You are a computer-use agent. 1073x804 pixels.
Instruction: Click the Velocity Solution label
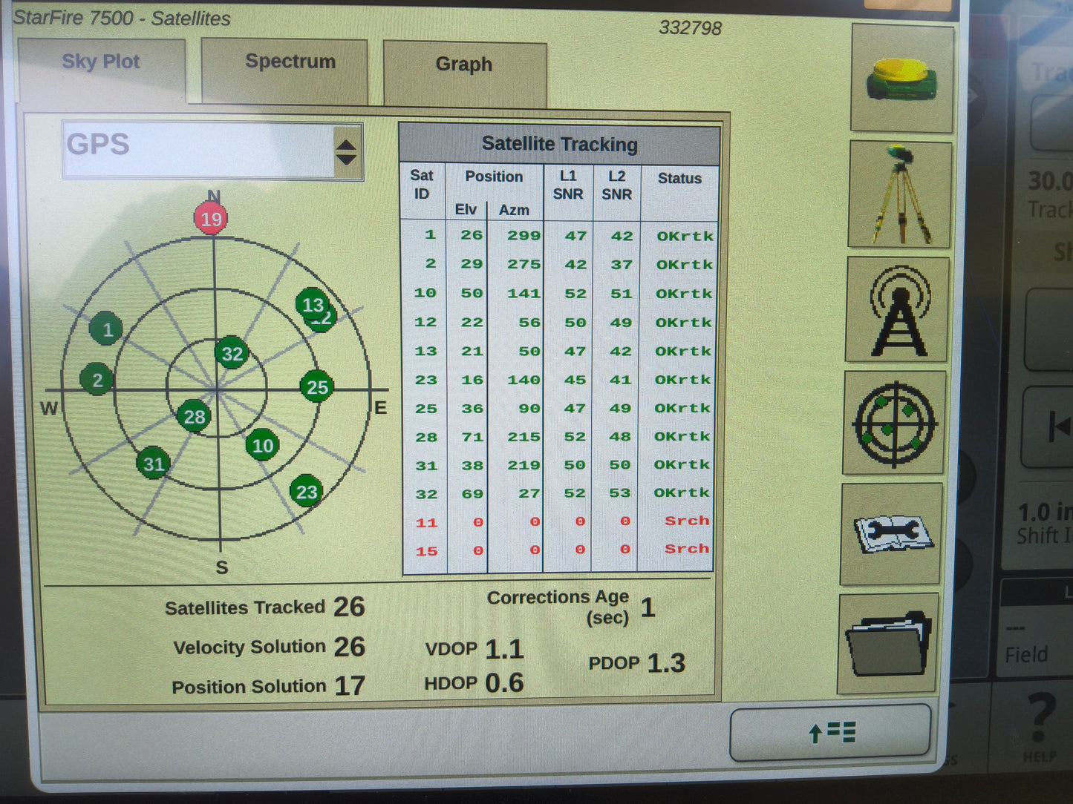tap(250, 647)
